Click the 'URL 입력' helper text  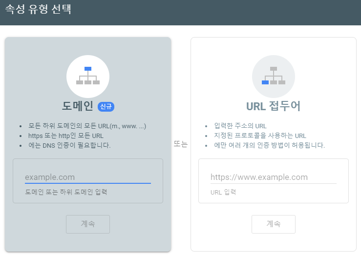[x=223, y=192]
